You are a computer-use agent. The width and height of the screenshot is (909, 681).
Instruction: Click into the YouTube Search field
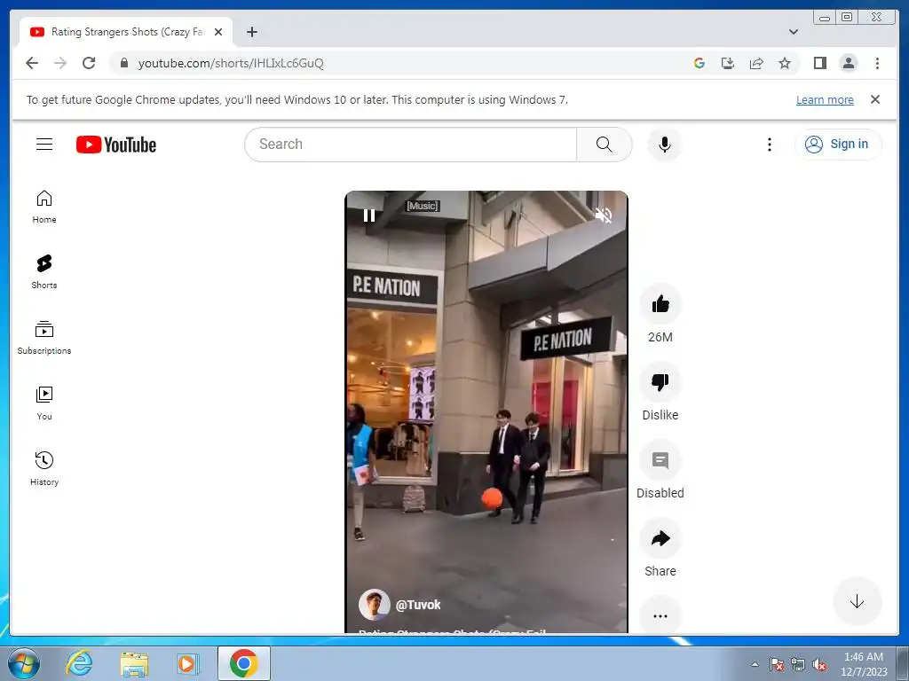click(x=410, y=145)
